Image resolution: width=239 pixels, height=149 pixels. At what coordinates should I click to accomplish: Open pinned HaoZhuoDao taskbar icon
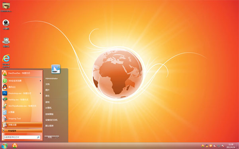pyautogui.click(x=15, y=146)
